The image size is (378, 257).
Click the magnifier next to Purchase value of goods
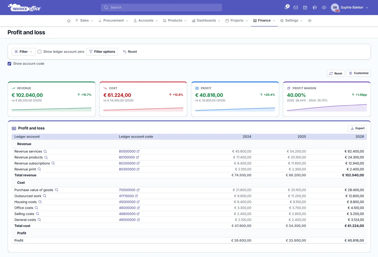(56, 190)
